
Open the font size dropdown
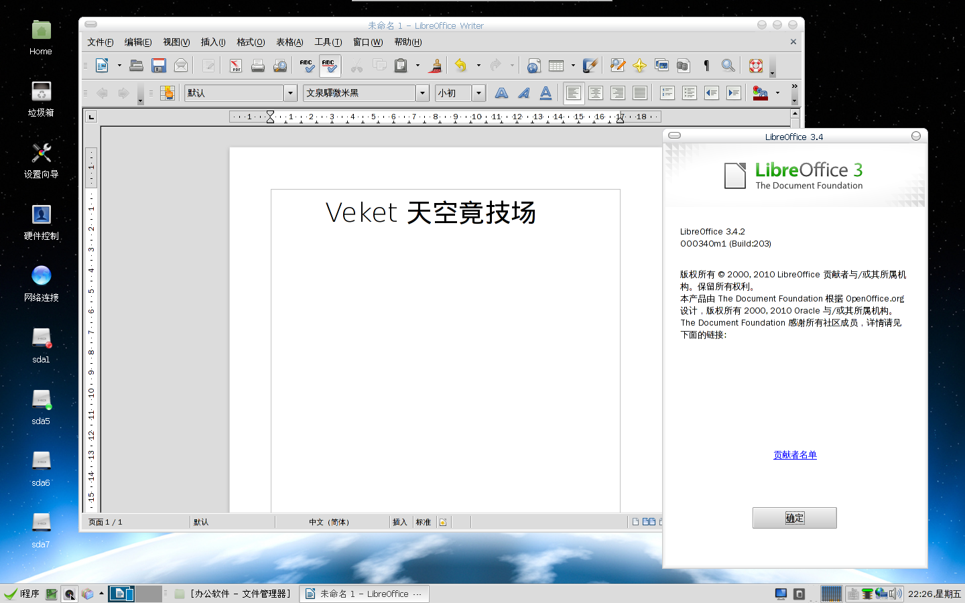tap(478, 93)
